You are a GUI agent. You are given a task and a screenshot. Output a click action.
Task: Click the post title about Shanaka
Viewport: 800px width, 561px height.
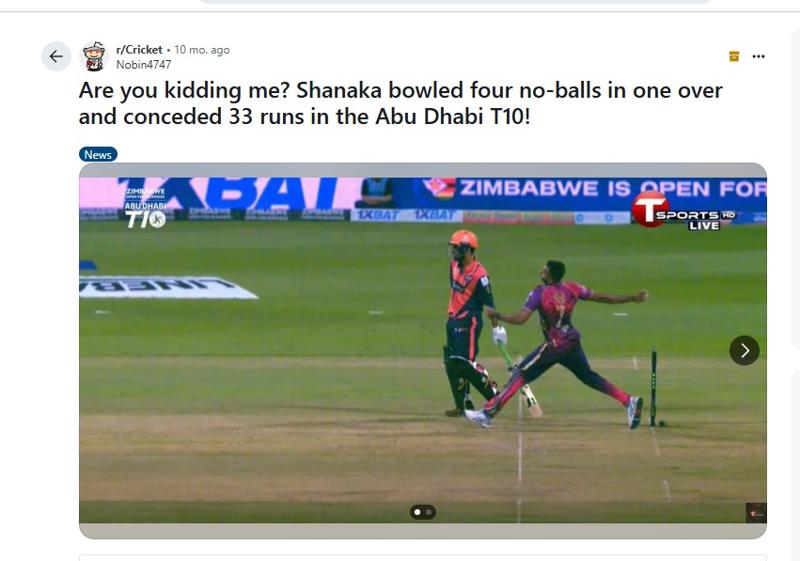[x=400, y=103]
